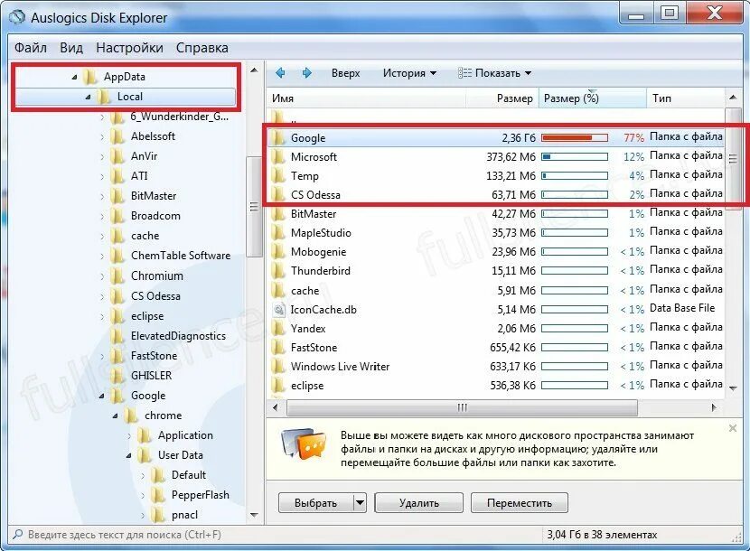Collapse the AppData tree node
Screen dimensions: 750x551
point(74,77)
